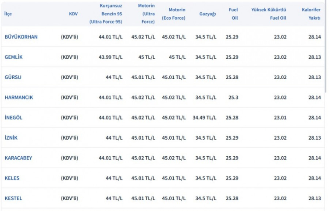Click the 25.3 Fuel Oil value for HARMANCIK
Viewport: 329px width, 211px height.
pos(233,98)
